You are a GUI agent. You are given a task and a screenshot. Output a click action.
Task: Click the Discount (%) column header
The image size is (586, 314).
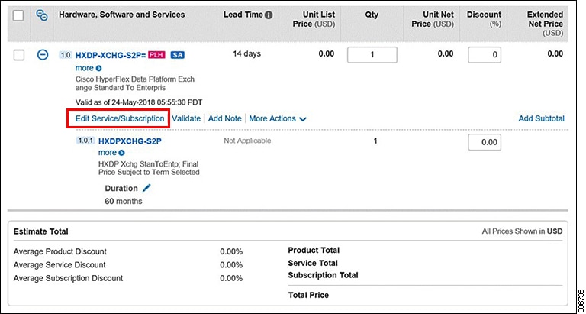(484, 19)
